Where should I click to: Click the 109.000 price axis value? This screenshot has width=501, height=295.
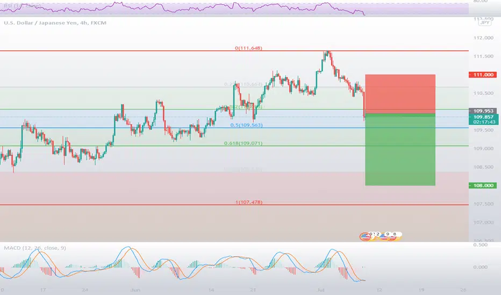483,148
